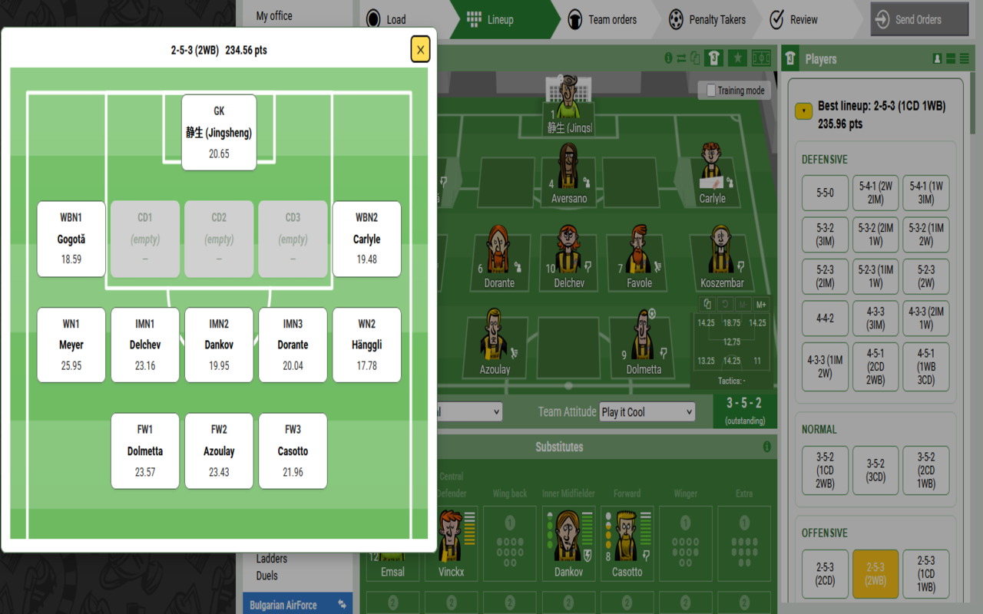Select player Koszembar on the pitch
The height and width of the screenshot is (614, 983).
[x=722, y=257]
